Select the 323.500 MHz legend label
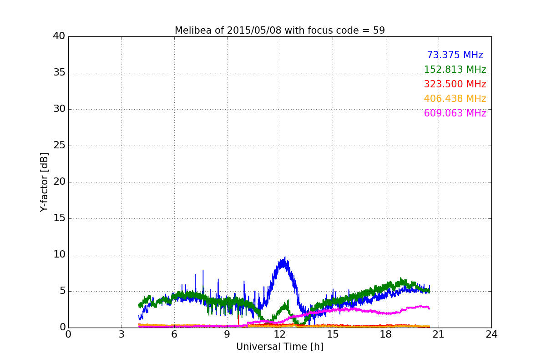The image size is (546, 364). (455, 84)
